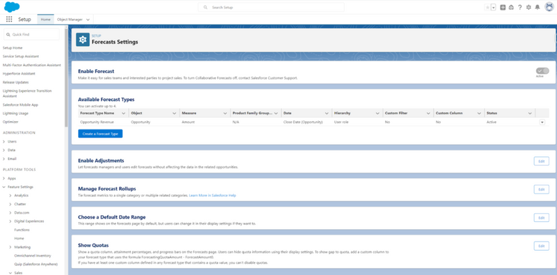Click the Quick Find magnifier icon
Image resolution: width=557 pixels, height=275 pixels.
(x=8, y=35)
